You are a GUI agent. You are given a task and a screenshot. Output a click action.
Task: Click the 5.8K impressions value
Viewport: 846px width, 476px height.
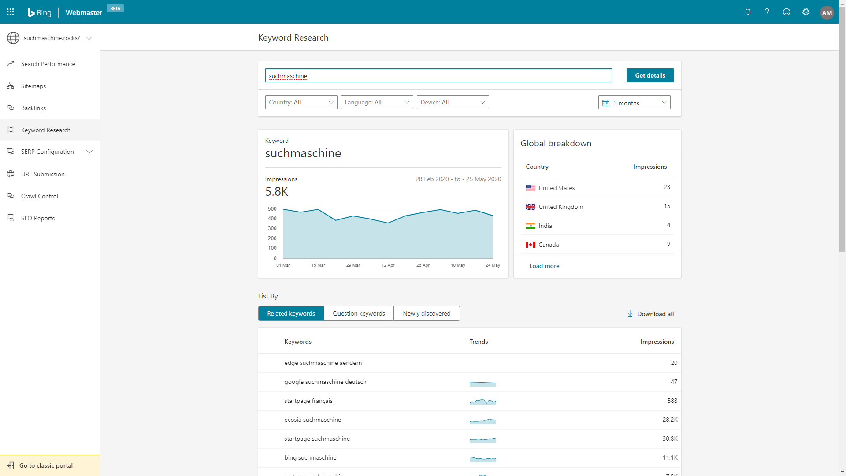(277, 192)
